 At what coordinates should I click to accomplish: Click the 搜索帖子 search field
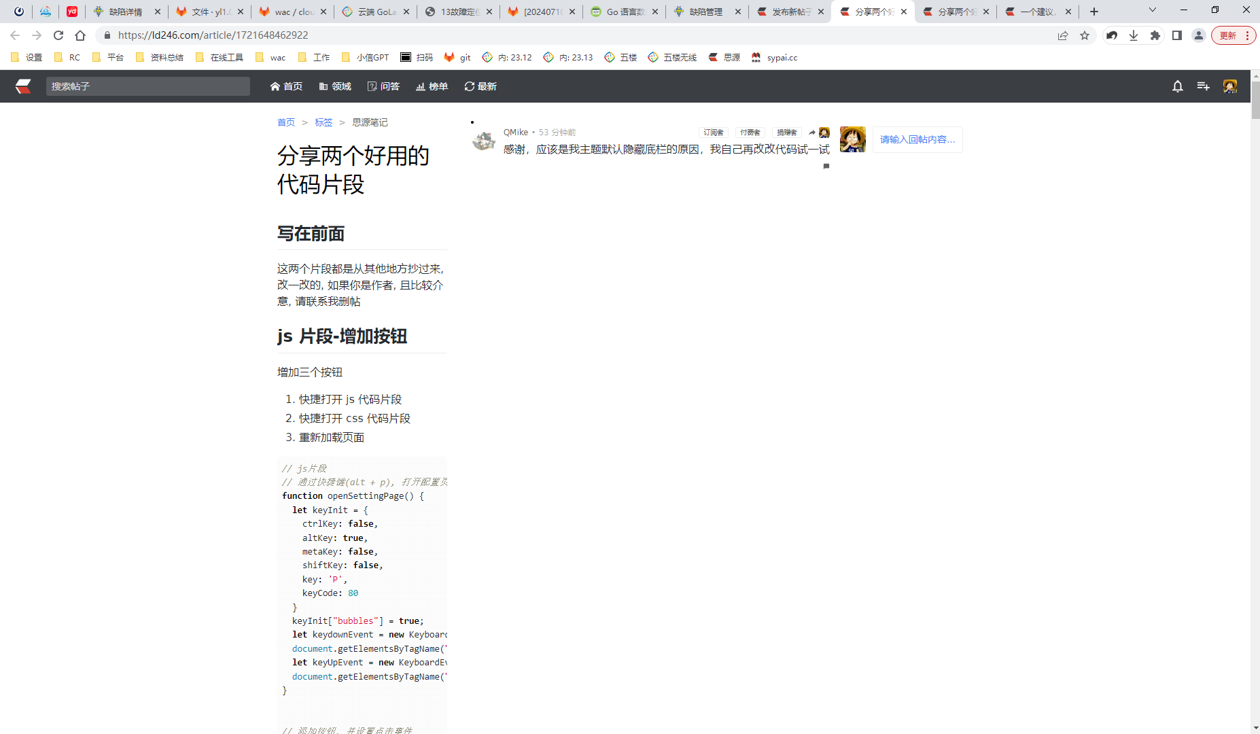(x=148, y=86)
